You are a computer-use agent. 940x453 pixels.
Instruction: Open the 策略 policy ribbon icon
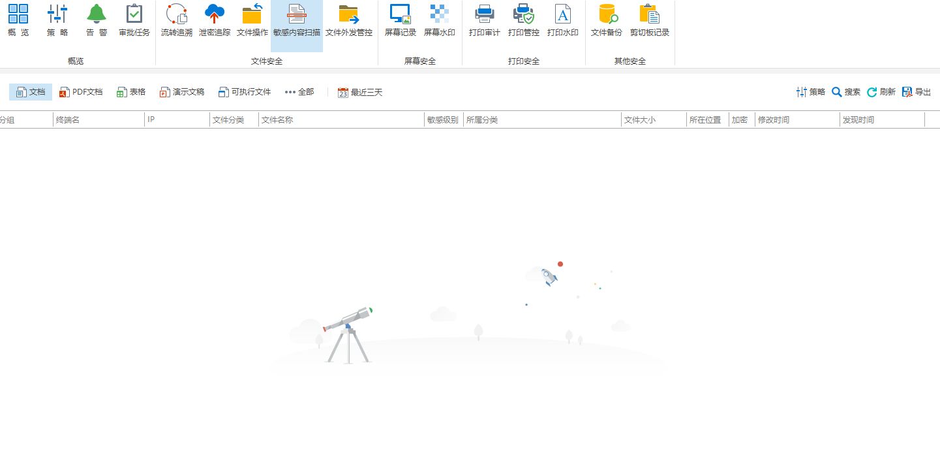pyautogui.click(x=57, y=20)
